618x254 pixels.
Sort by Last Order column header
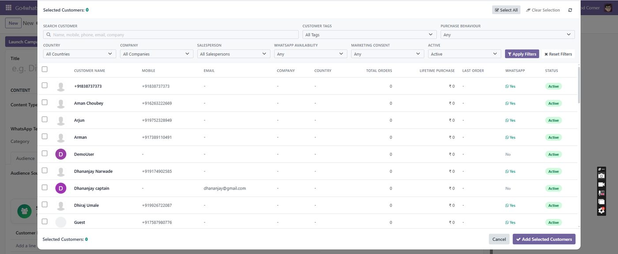click(473, 71)
